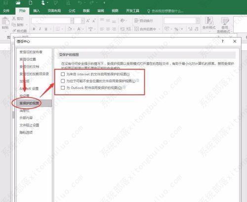Viewport: 247px width, 202px height.
Task: Open Conditional Formatting (条件格式)
Action: [x=209, y=23]
